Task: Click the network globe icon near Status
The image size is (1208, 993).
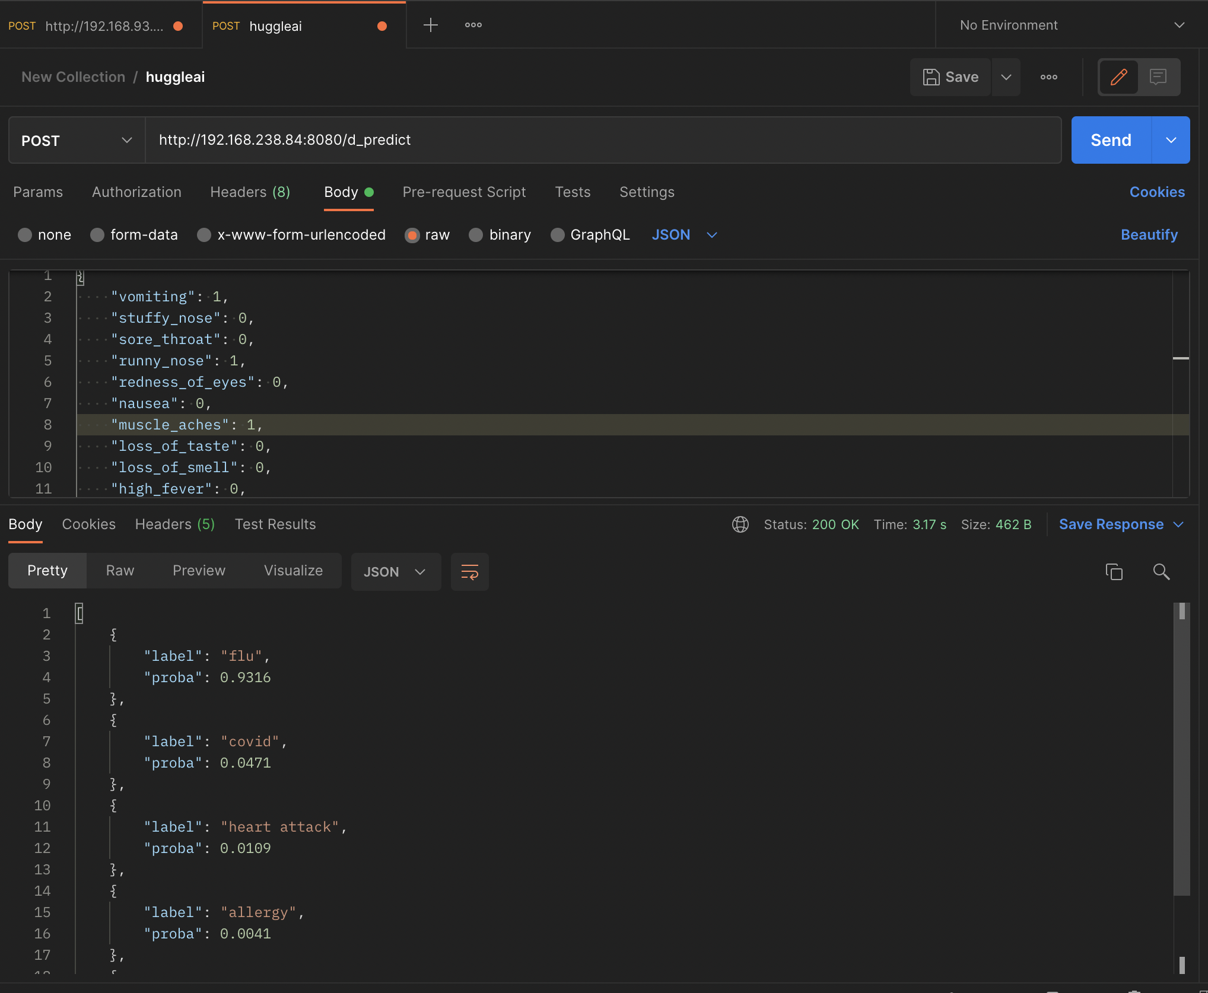Action: [740, 524]
